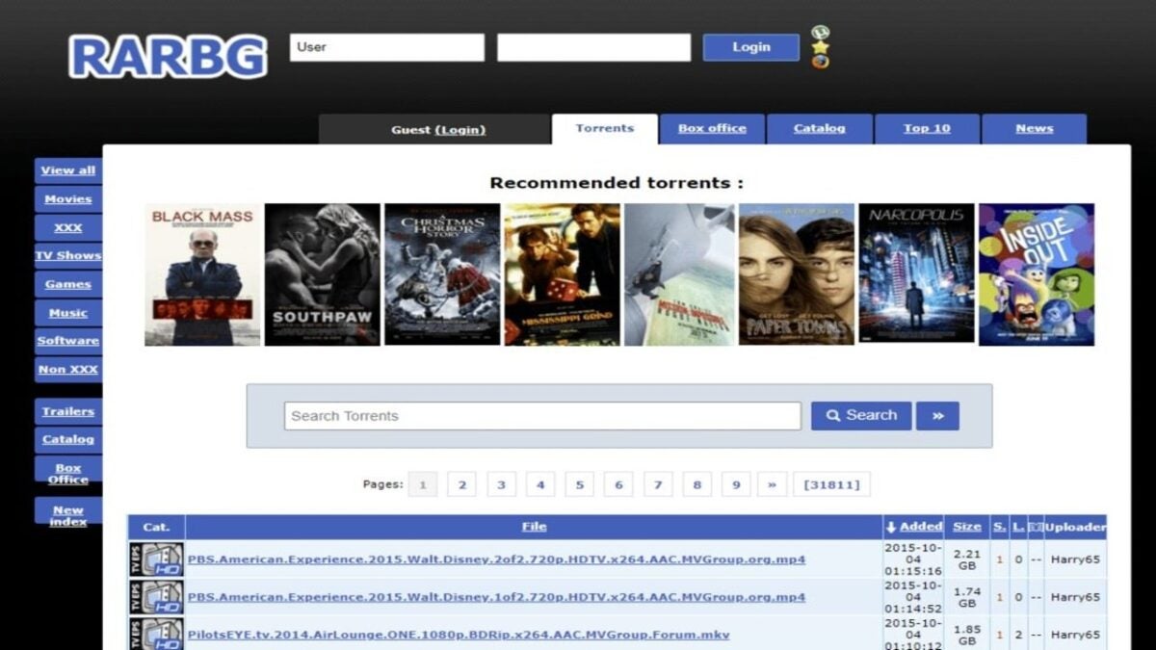Click current page 1 indicator
Screen dimensions: 1156x650
point(422,484)
